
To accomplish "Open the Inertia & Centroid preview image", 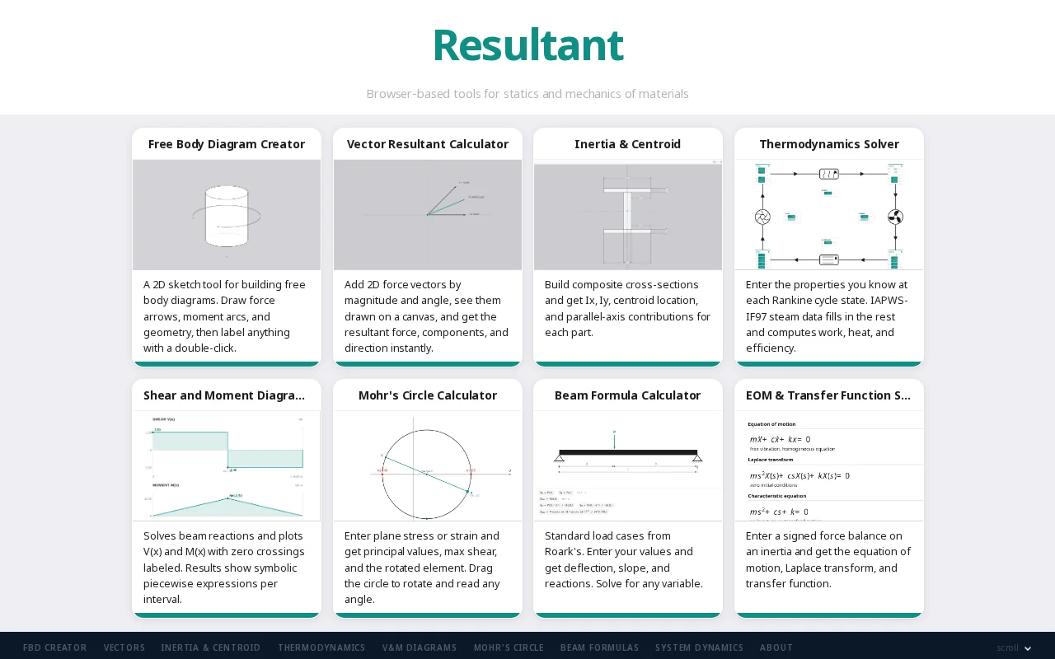I will coord(628,215).
